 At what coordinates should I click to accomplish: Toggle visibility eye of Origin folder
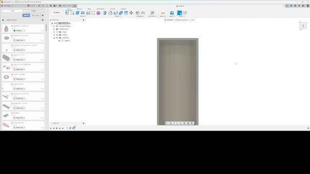(x=57, y=32)
